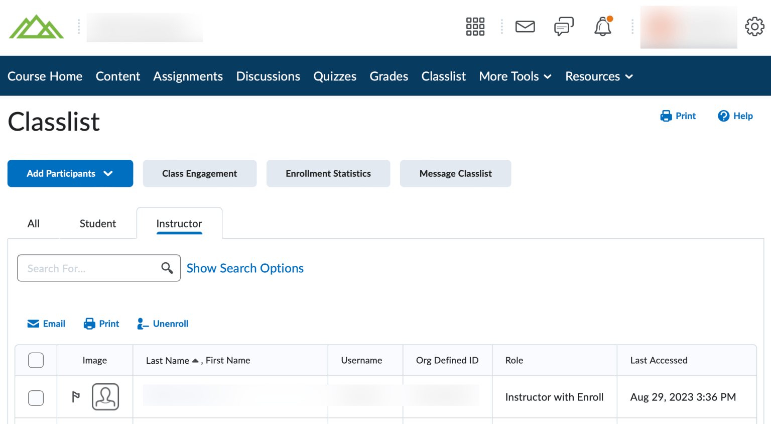Open the subscription alerts chat icon

[564, 27]
